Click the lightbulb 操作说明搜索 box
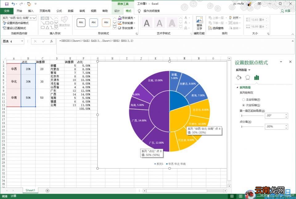This screenshot has height=199, width=296. coord(149,11)
